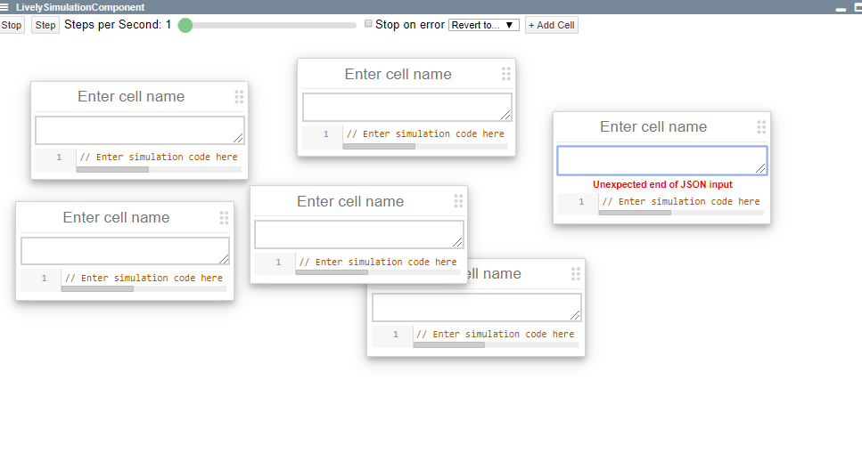Click drag handle of the bottom-most cell
Viewport: 862px width, 461px height.
point(576,274)
